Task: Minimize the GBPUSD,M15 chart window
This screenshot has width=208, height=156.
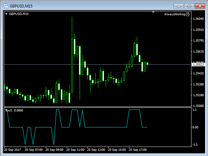Action: pyautogui.click(x=179, y=6)
